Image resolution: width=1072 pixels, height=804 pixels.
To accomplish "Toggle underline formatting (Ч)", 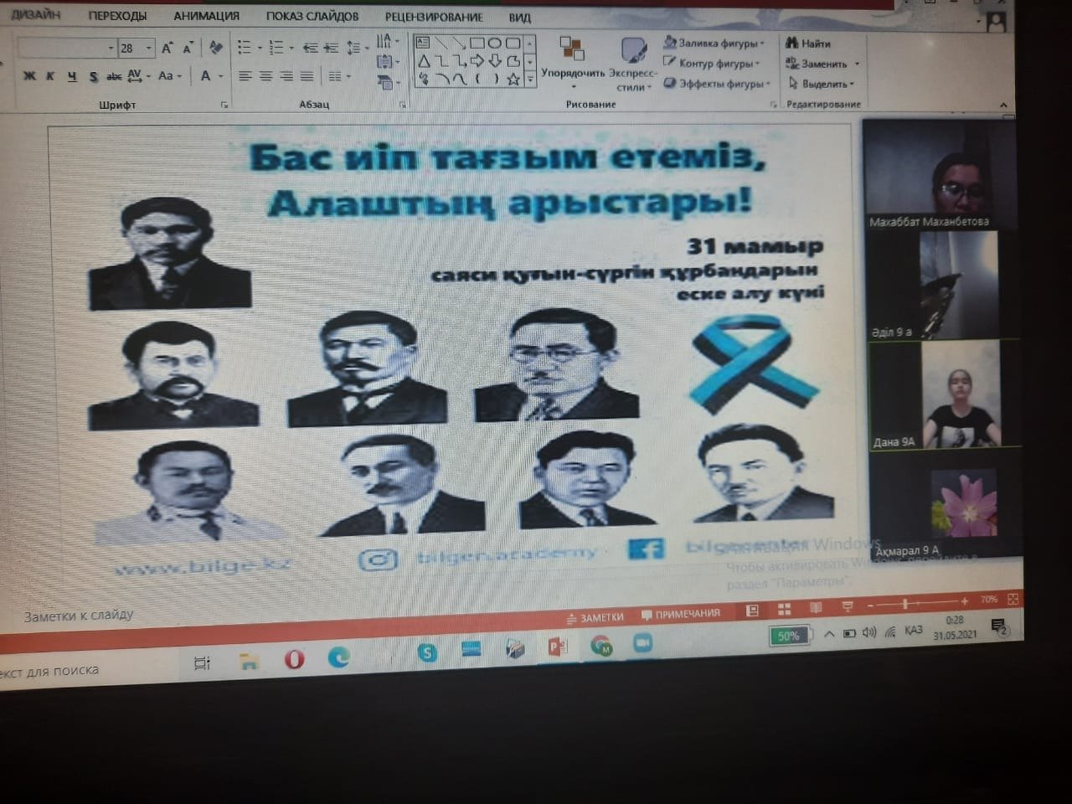I will pos(72,76).
